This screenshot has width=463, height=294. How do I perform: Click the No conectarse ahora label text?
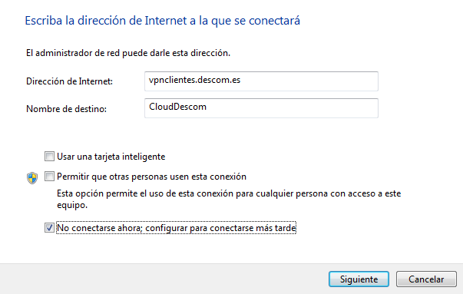click(x=177, y=228)
